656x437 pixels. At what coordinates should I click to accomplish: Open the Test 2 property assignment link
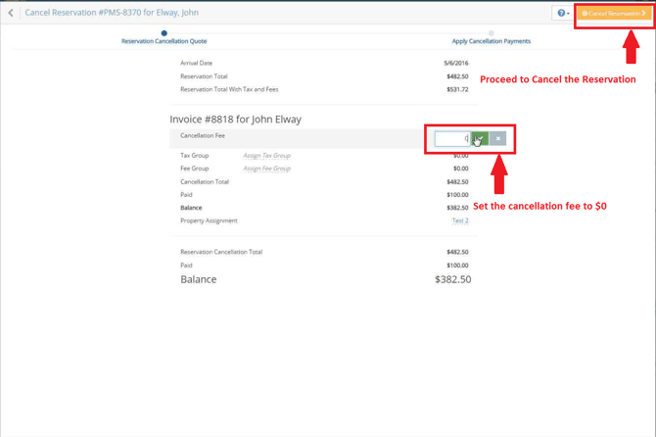click(460, 220)
